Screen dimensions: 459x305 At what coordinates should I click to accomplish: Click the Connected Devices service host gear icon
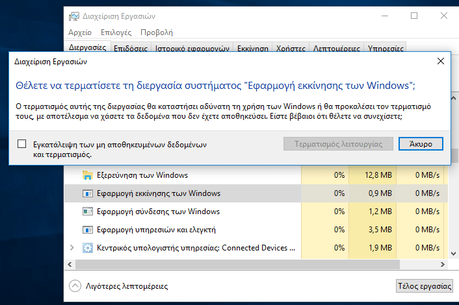pyautogui.click(x=88, y=248)
